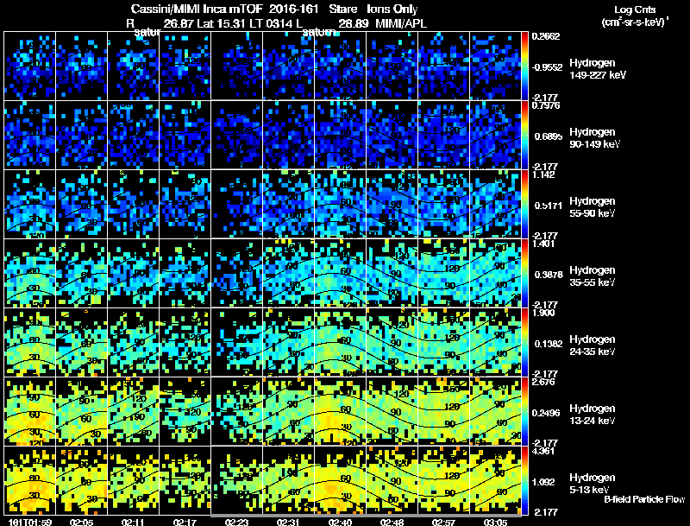690x526 pixels.
Task: Click the color bar beside Hydrogen 90-149 keV
Action: (x=524, y=136)
